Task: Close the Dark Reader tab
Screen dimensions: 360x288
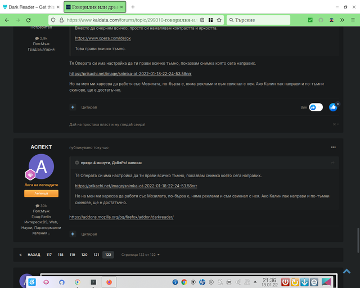Action: click(x=58, y=7)
